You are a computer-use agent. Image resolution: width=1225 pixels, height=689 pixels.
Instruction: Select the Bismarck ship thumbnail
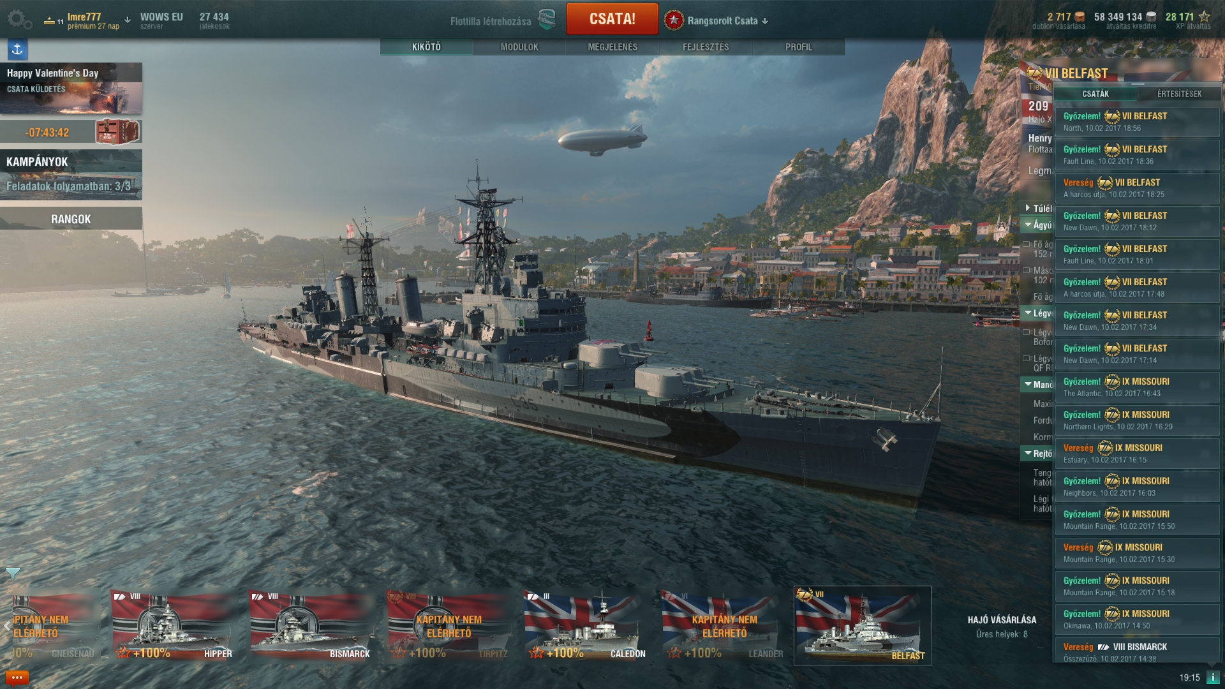[x=313, y=625]
